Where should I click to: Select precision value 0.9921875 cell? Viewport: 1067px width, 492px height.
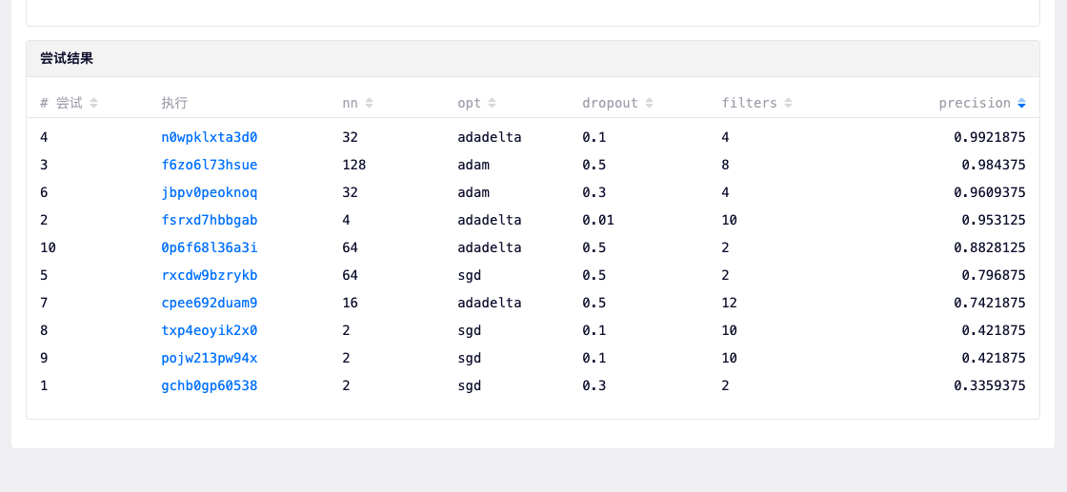point(989,137)
